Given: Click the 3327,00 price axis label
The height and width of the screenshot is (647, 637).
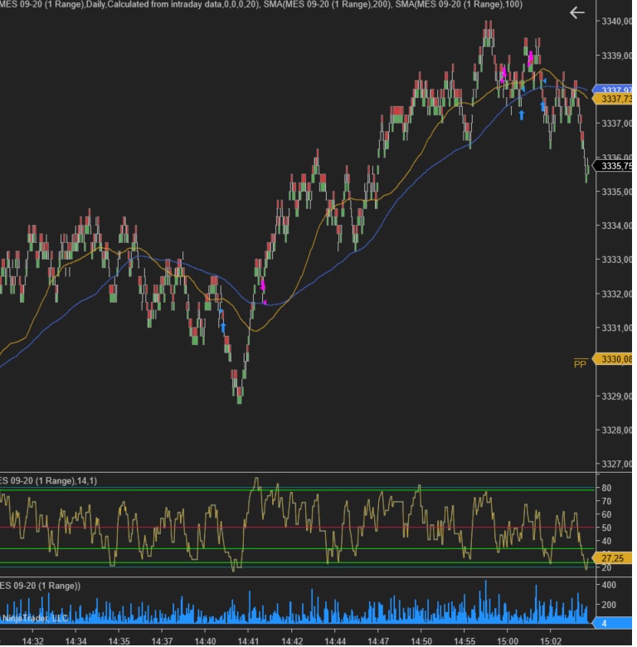Looking at the screenshot, I should click(616, 464).
